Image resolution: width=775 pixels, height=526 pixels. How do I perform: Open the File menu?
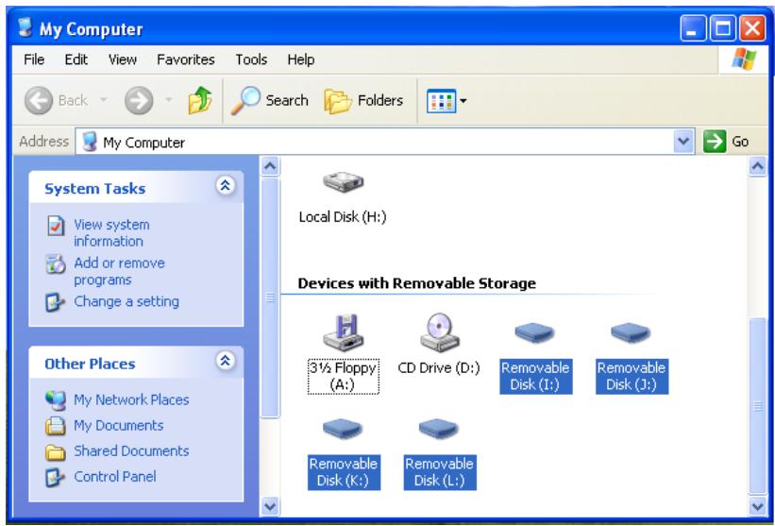(x=34, y=59)
